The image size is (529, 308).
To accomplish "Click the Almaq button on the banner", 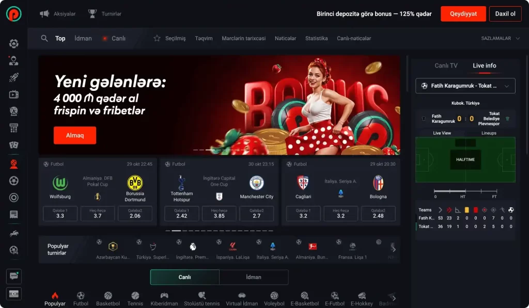I will pyautogui.click(x=74, y=135).
